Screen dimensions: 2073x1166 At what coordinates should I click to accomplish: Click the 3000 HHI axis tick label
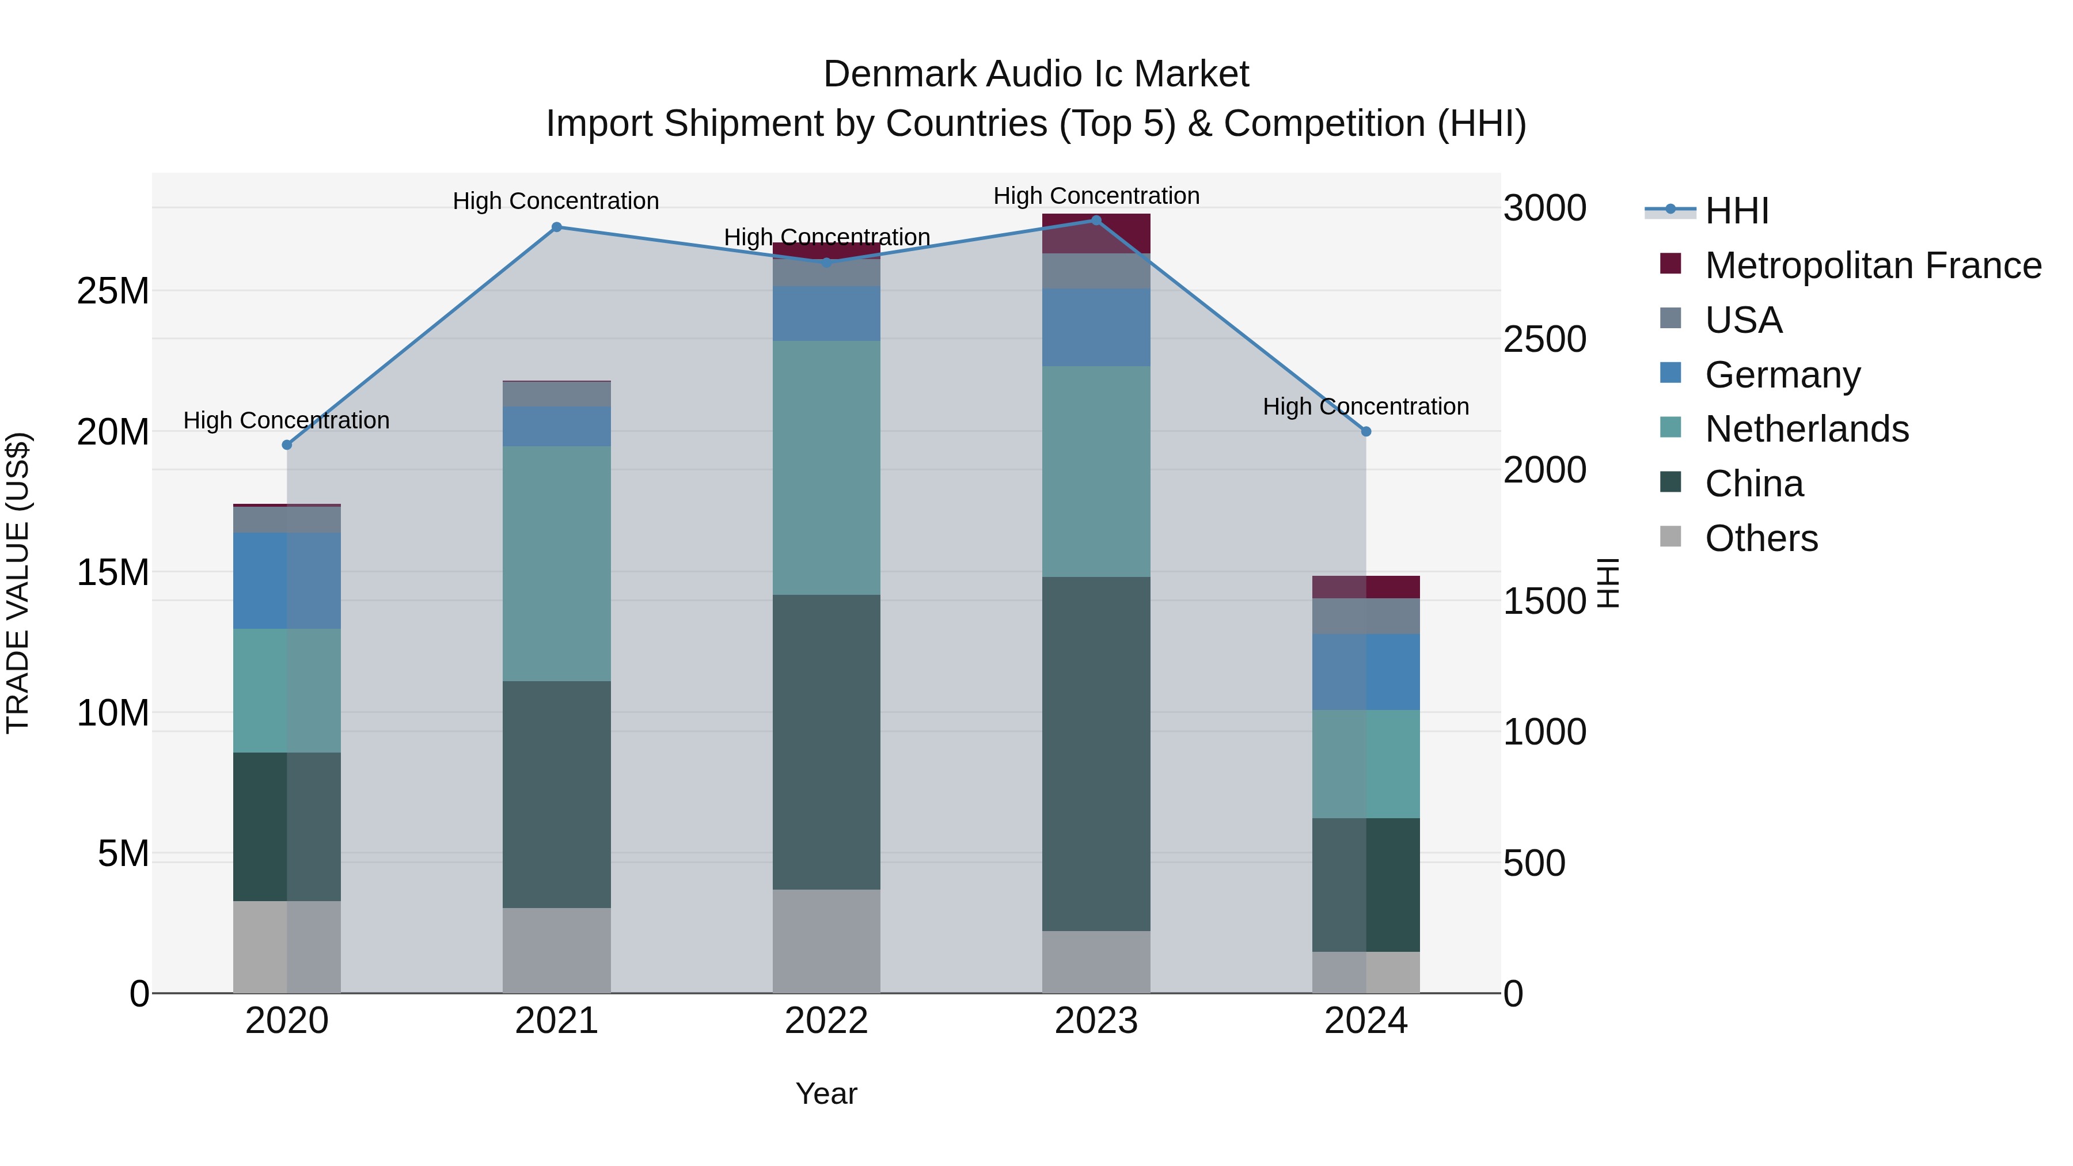[1545, 208]
